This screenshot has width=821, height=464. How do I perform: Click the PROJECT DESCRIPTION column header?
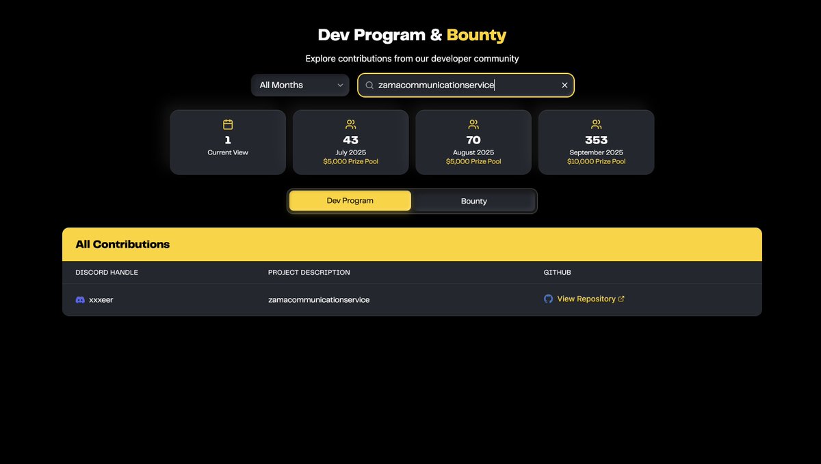(x=309, y=273)
